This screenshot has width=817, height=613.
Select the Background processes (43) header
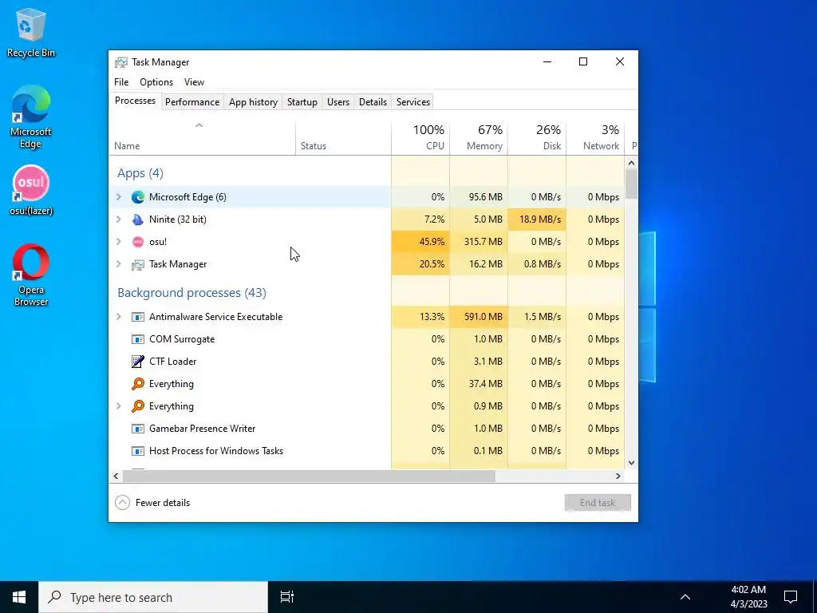tap(191, 292)
